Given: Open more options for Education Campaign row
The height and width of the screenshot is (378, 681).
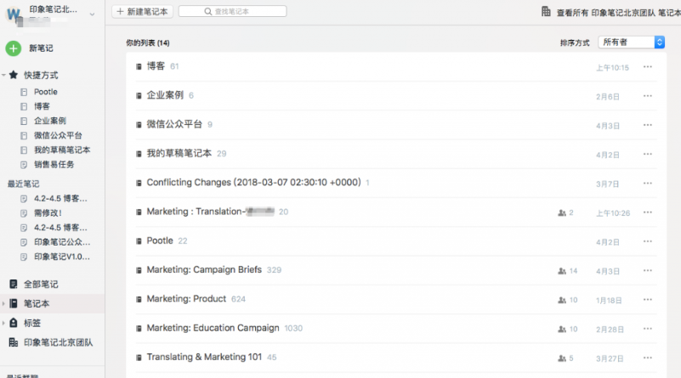Looking at the screenshot, I should pos(648,329).
